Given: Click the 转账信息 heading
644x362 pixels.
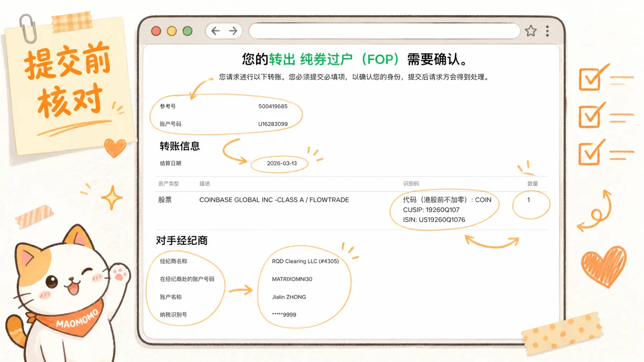Looking at the screenshot, I should pyautogui.click(x=179, y=146).
